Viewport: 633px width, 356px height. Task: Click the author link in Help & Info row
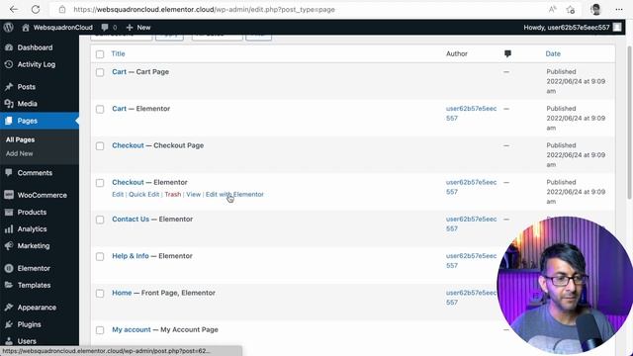[471, 261]
